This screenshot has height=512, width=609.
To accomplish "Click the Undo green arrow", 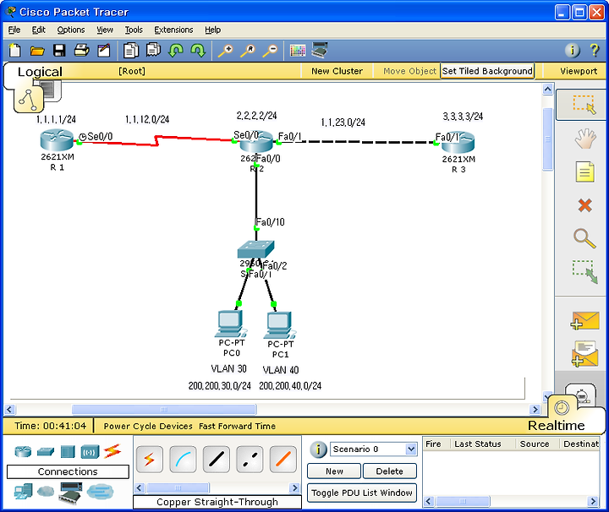I will (176, 51).
